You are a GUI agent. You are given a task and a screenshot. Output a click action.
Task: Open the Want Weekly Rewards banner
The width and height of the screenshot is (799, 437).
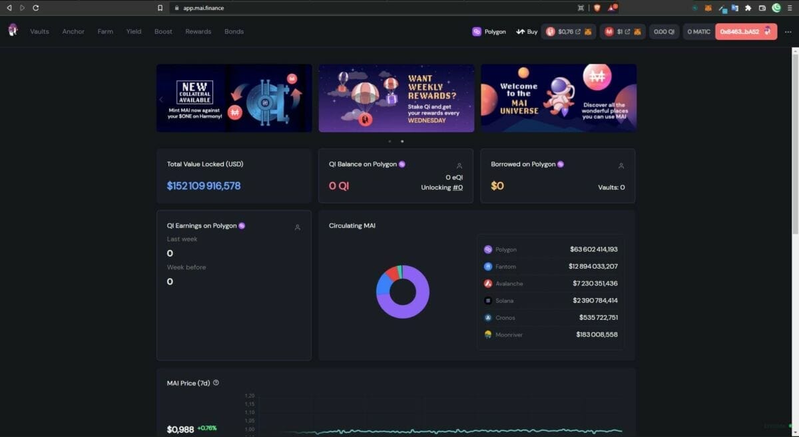396,98
